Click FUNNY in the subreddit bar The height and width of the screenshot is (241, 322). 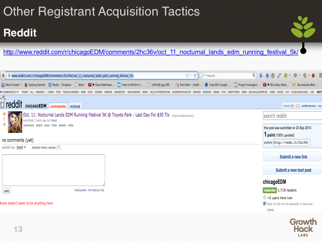coord(51,92)
